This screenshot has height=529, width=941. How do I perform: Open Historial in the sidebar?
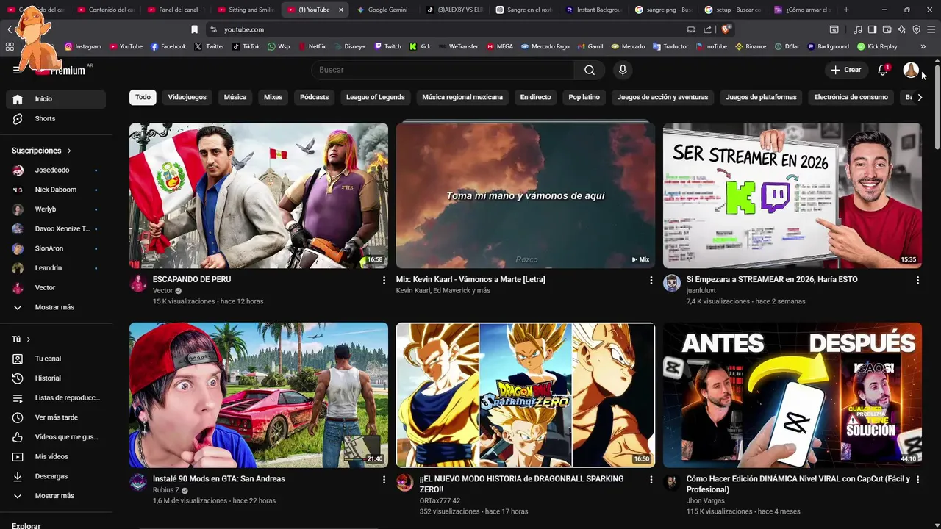pos(56,378)
